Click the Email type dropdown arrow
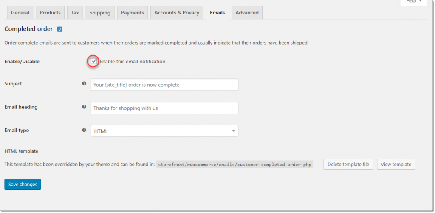 234,131
